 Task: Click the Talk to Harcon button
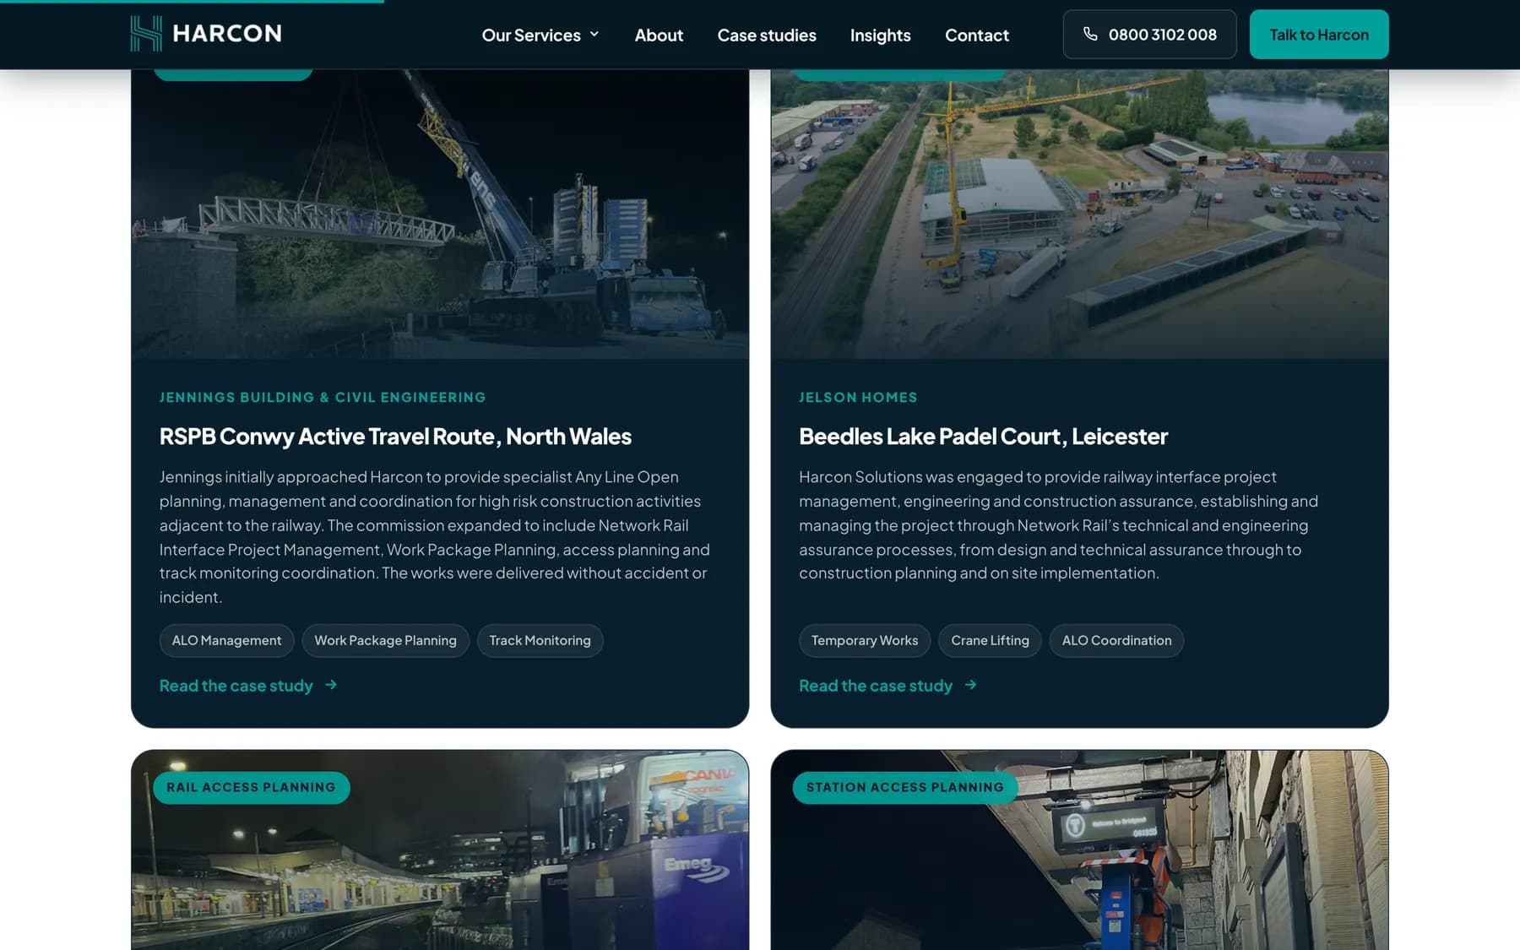[x=1319, y=35]
